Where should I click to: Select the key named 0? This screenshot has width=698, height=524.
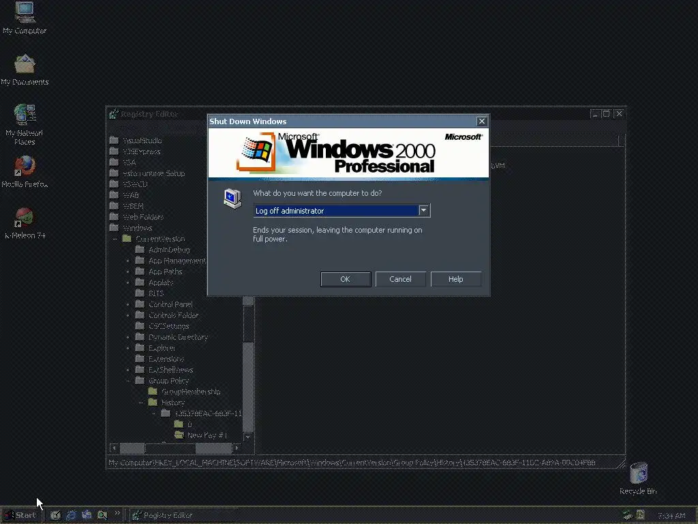click(x=189, y=424)
